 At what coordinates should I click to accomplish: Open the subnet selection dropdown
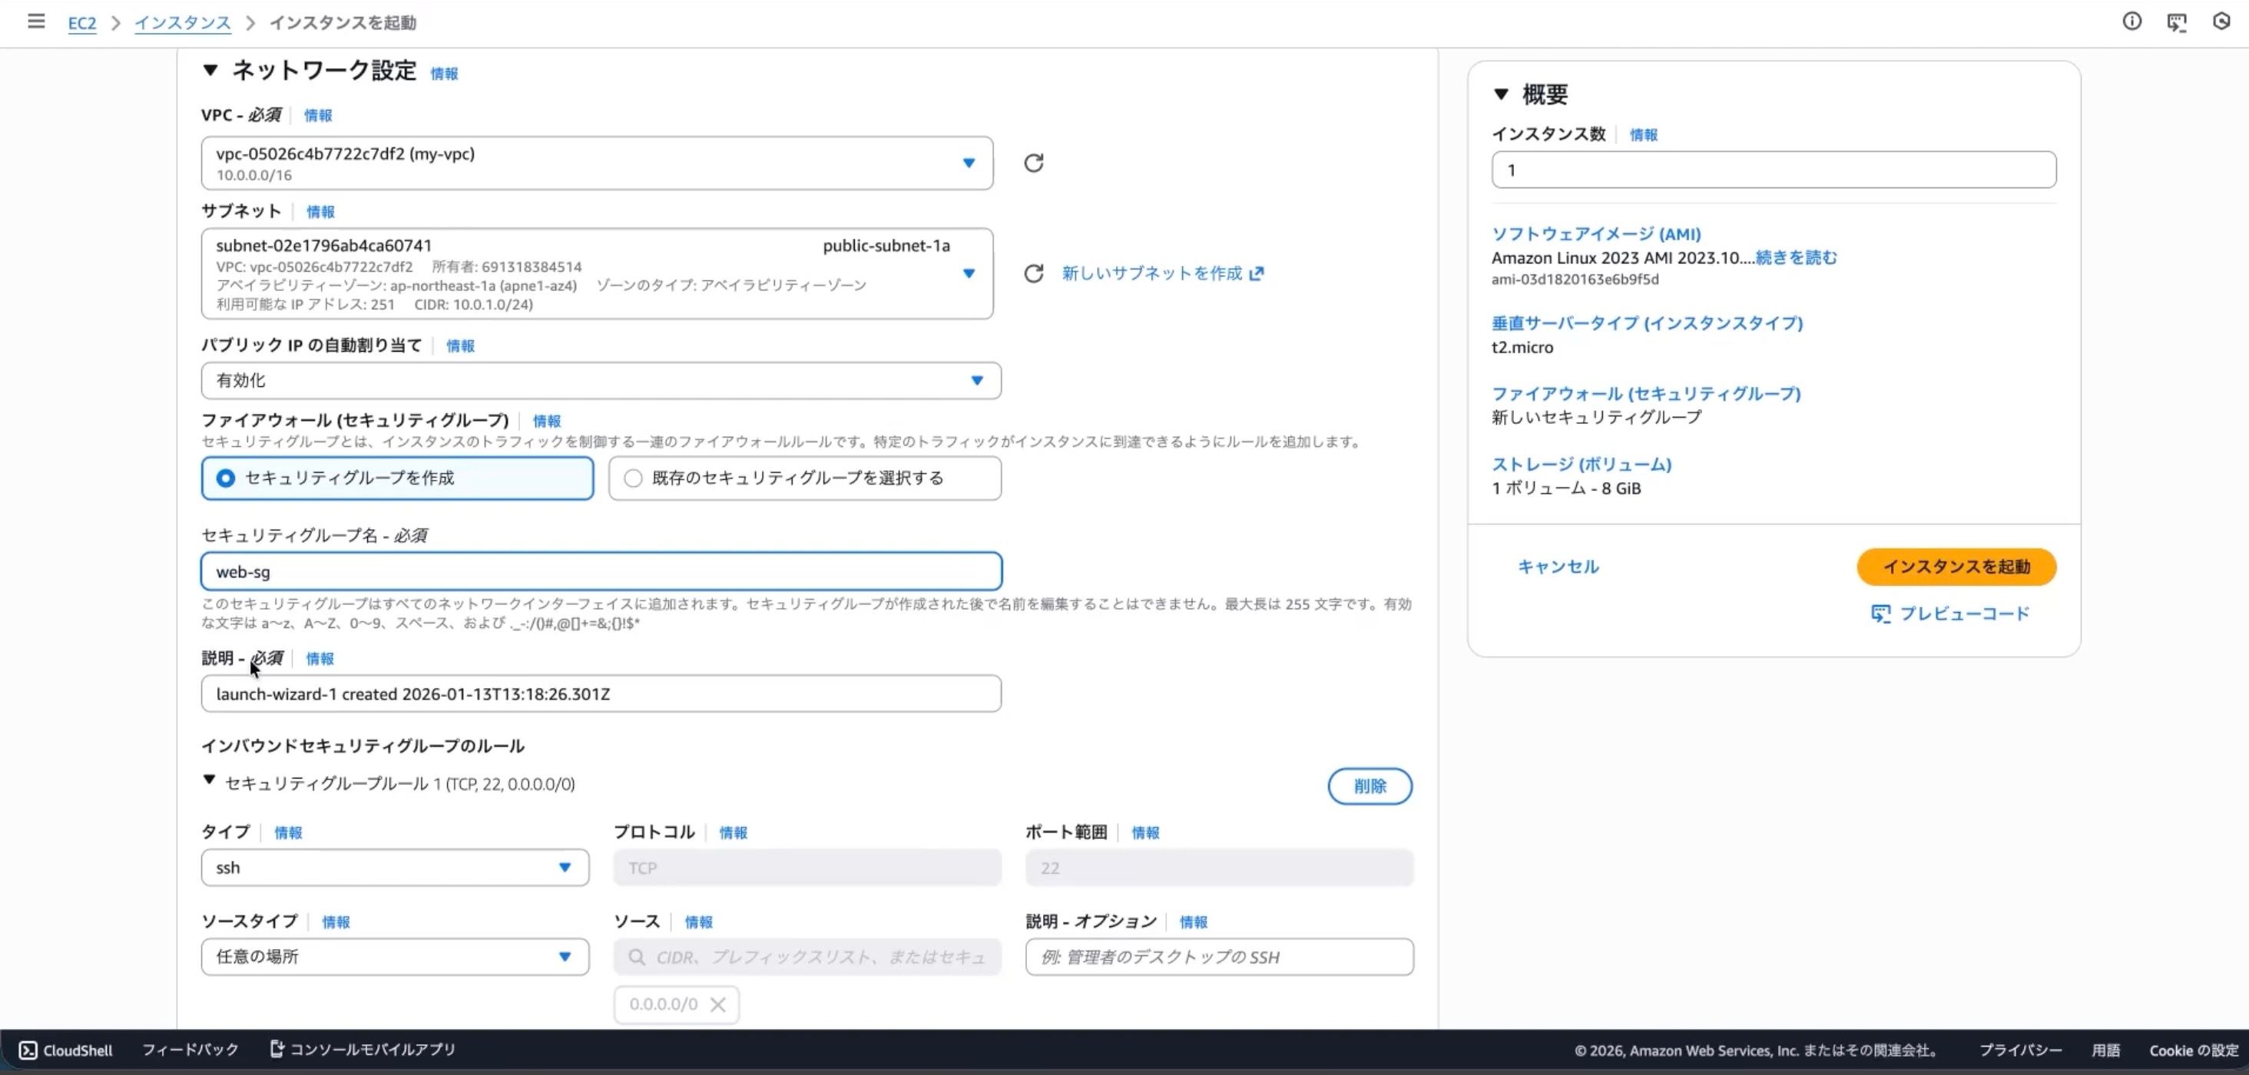pos(970,273)
